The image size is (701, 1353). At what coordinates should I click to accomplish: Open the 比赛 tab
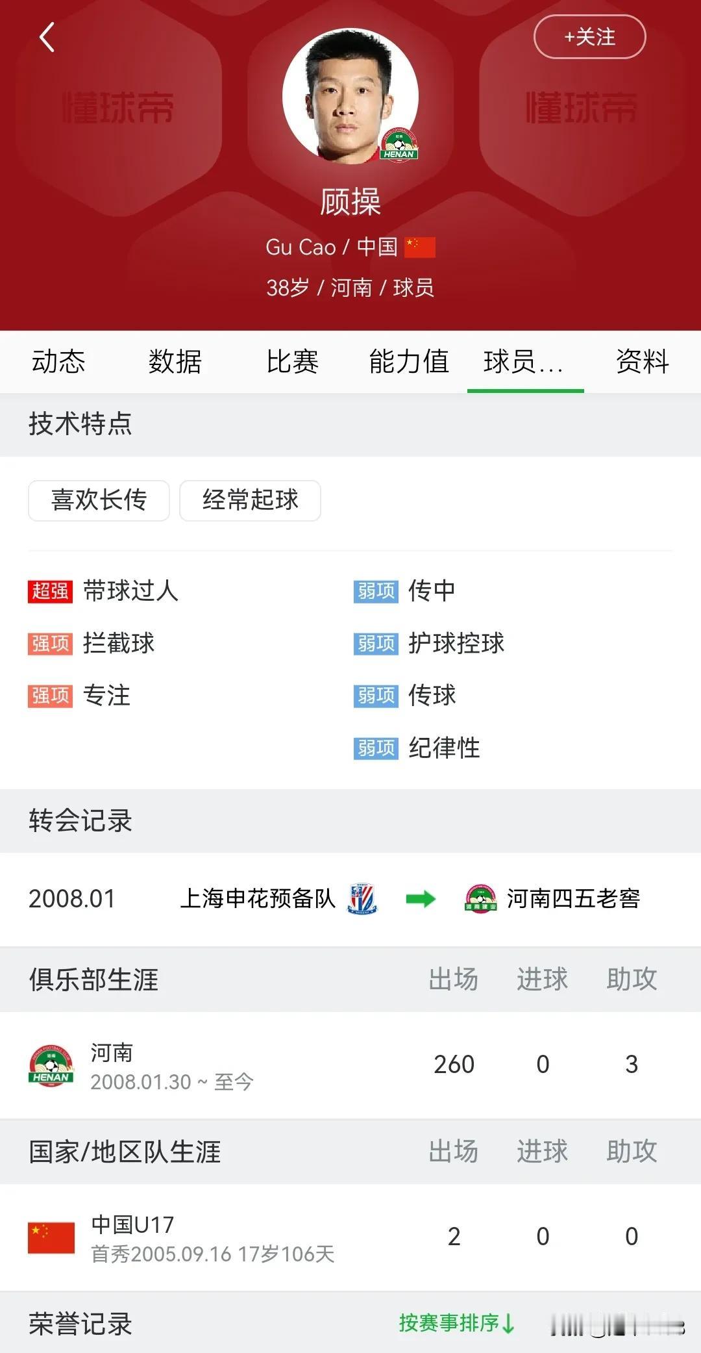point(292,361)
